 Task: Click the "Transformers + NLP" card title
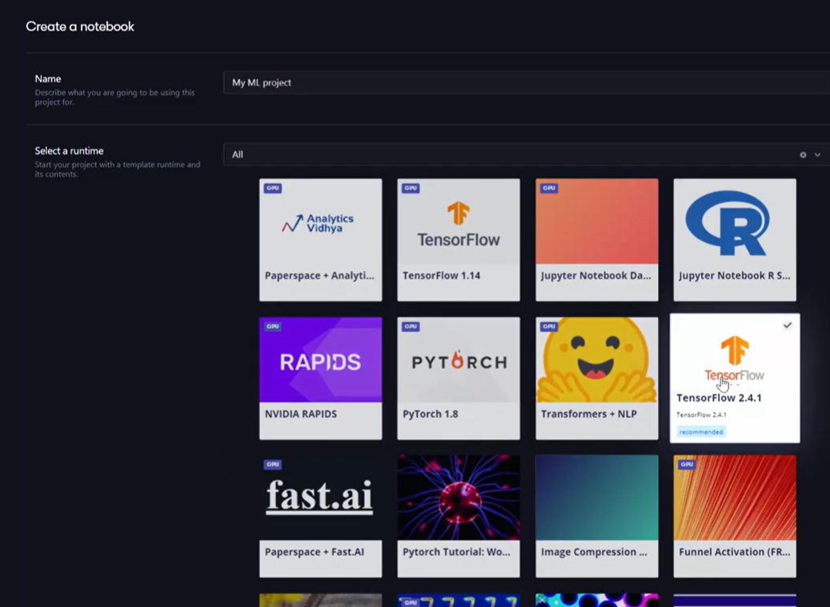click(588, 414)
